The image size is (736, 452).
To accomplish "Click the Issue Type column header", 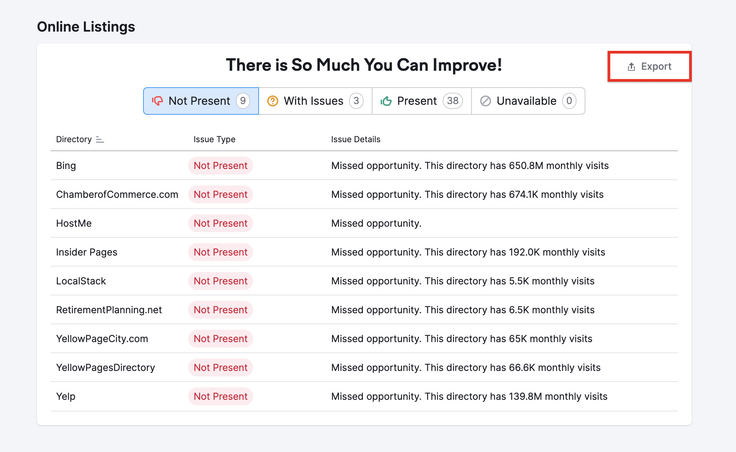I will coord(215,139).
